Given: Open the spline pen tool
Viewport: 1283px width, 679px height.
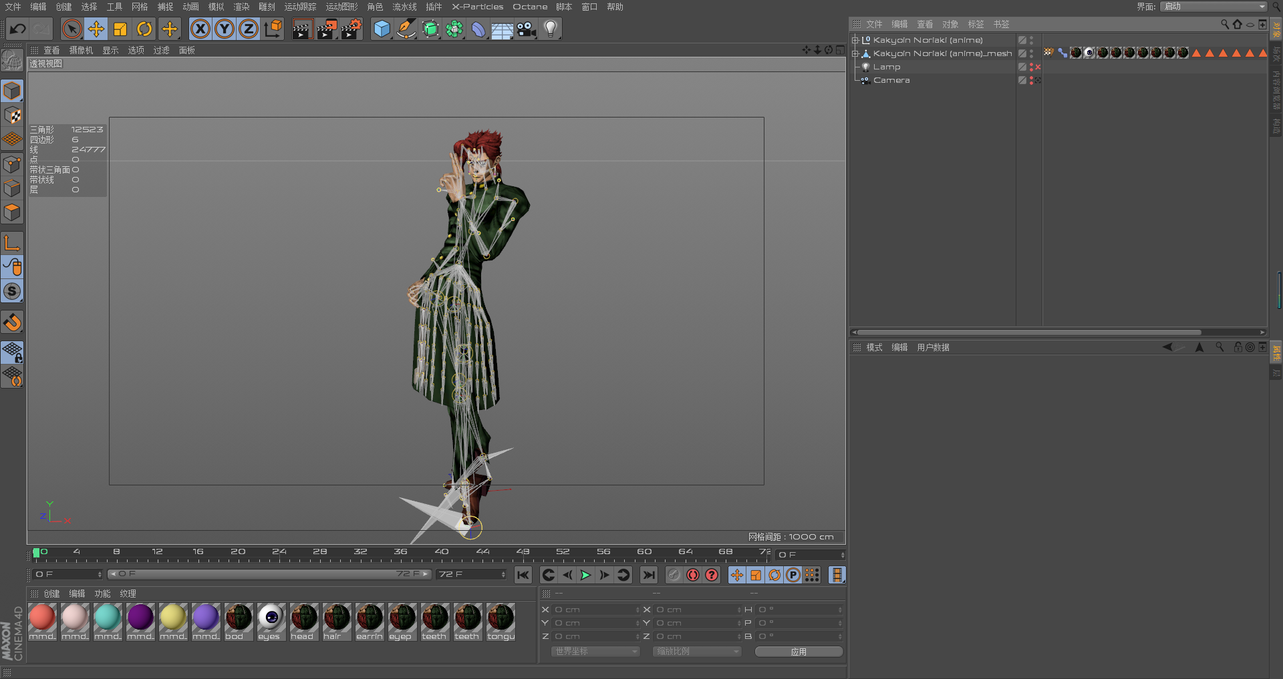Looking at the screenshot, I should [x=406, y=29].
